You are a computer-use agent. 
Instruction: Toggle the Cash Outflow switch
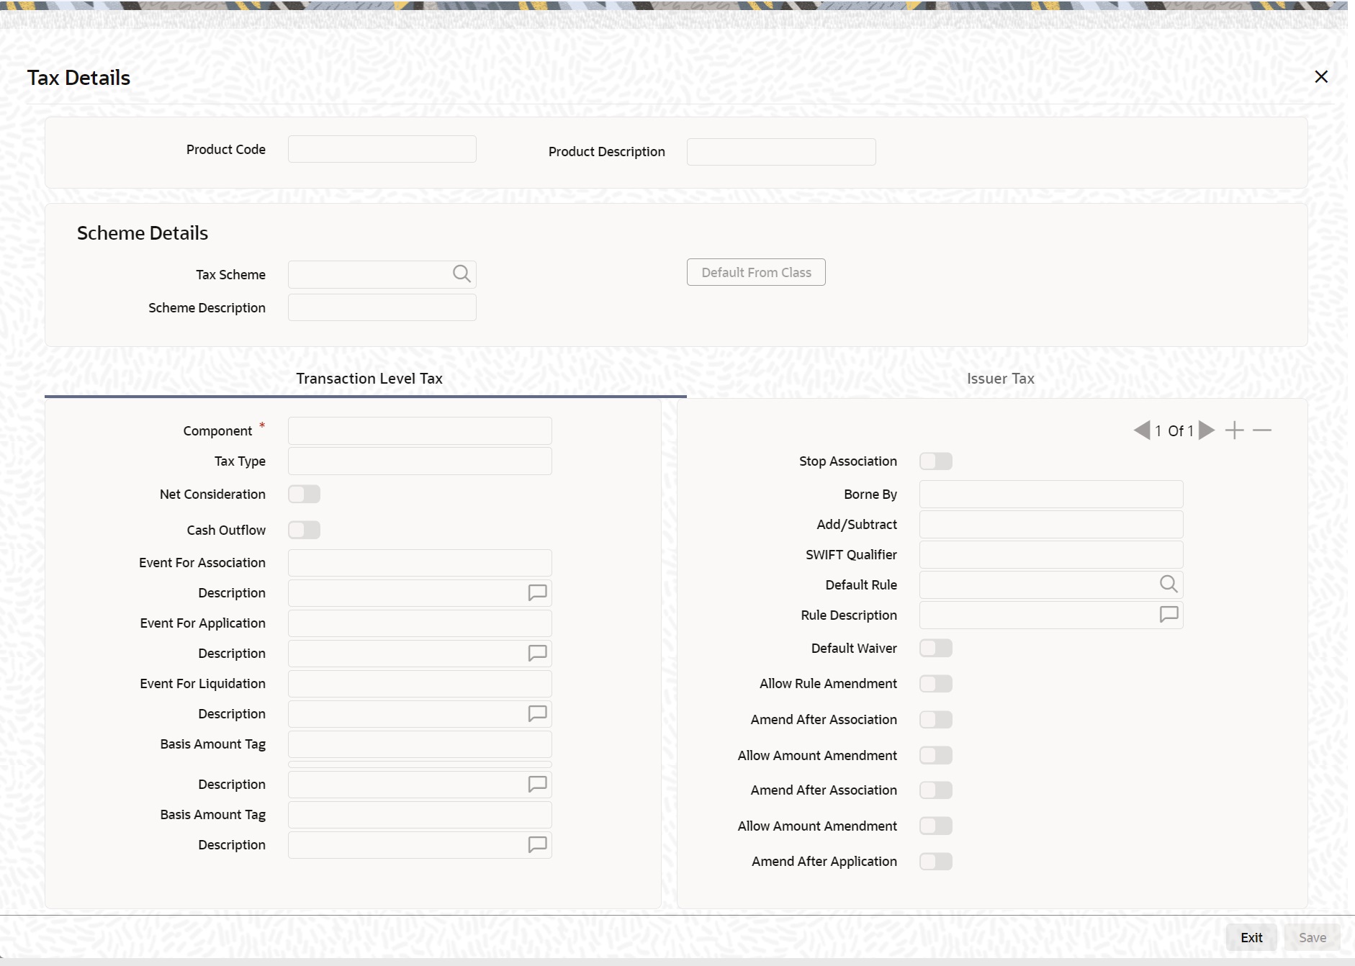coord(304,530)
